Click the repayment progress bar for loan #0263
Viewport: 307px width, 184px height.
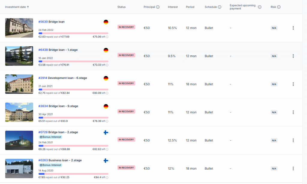(x=73, y=174)
